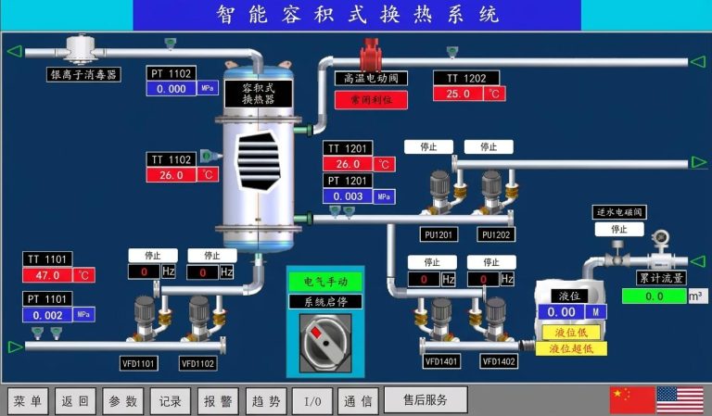Switch language with the Chinese flag

pyautogui.click(x=632, y=400)
